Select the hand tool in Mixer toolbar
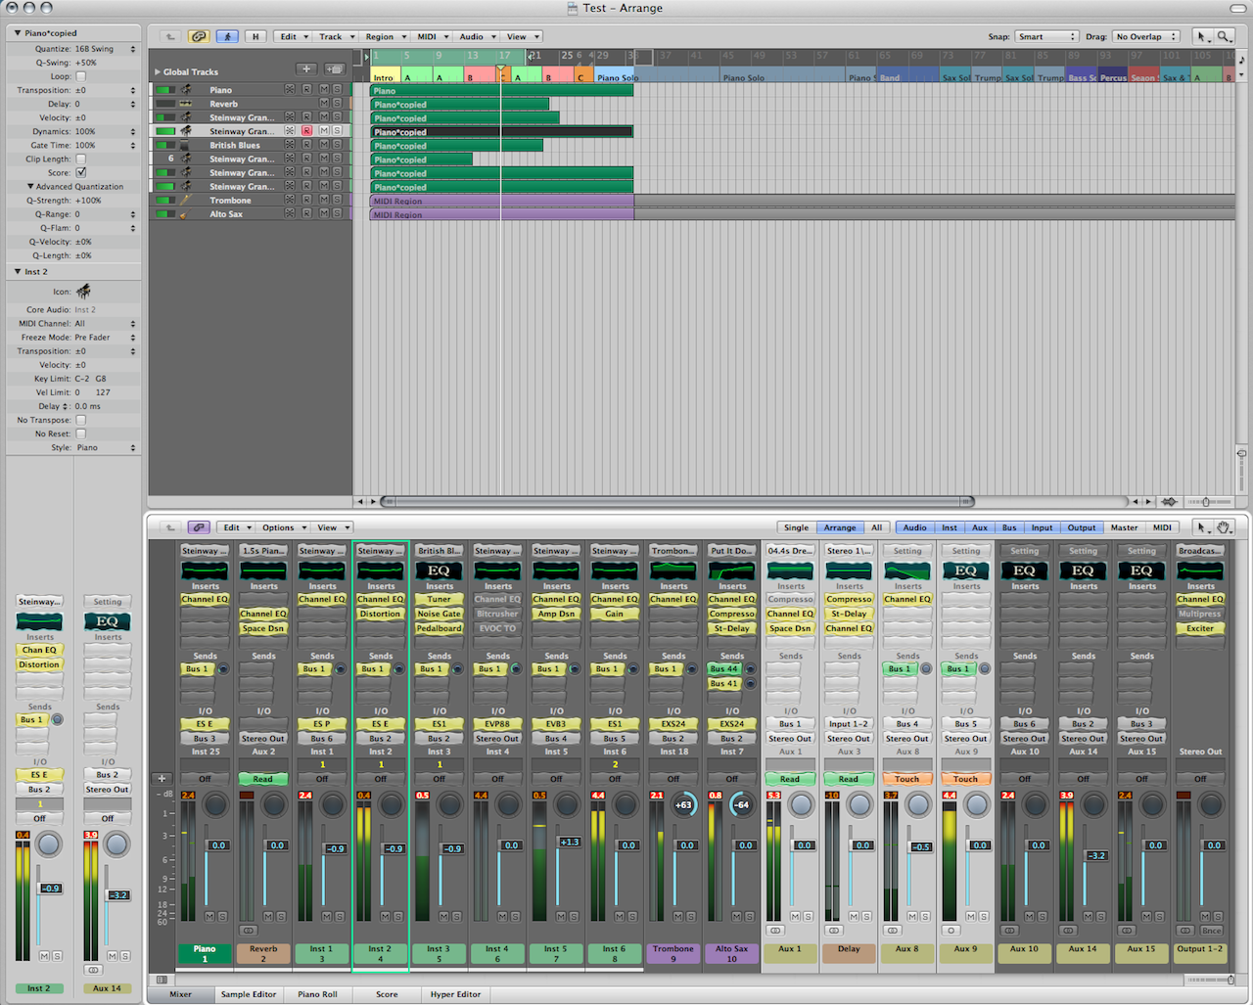Image resolution: width=1253 pixels, height=1005 pixels. (1224, 527)
